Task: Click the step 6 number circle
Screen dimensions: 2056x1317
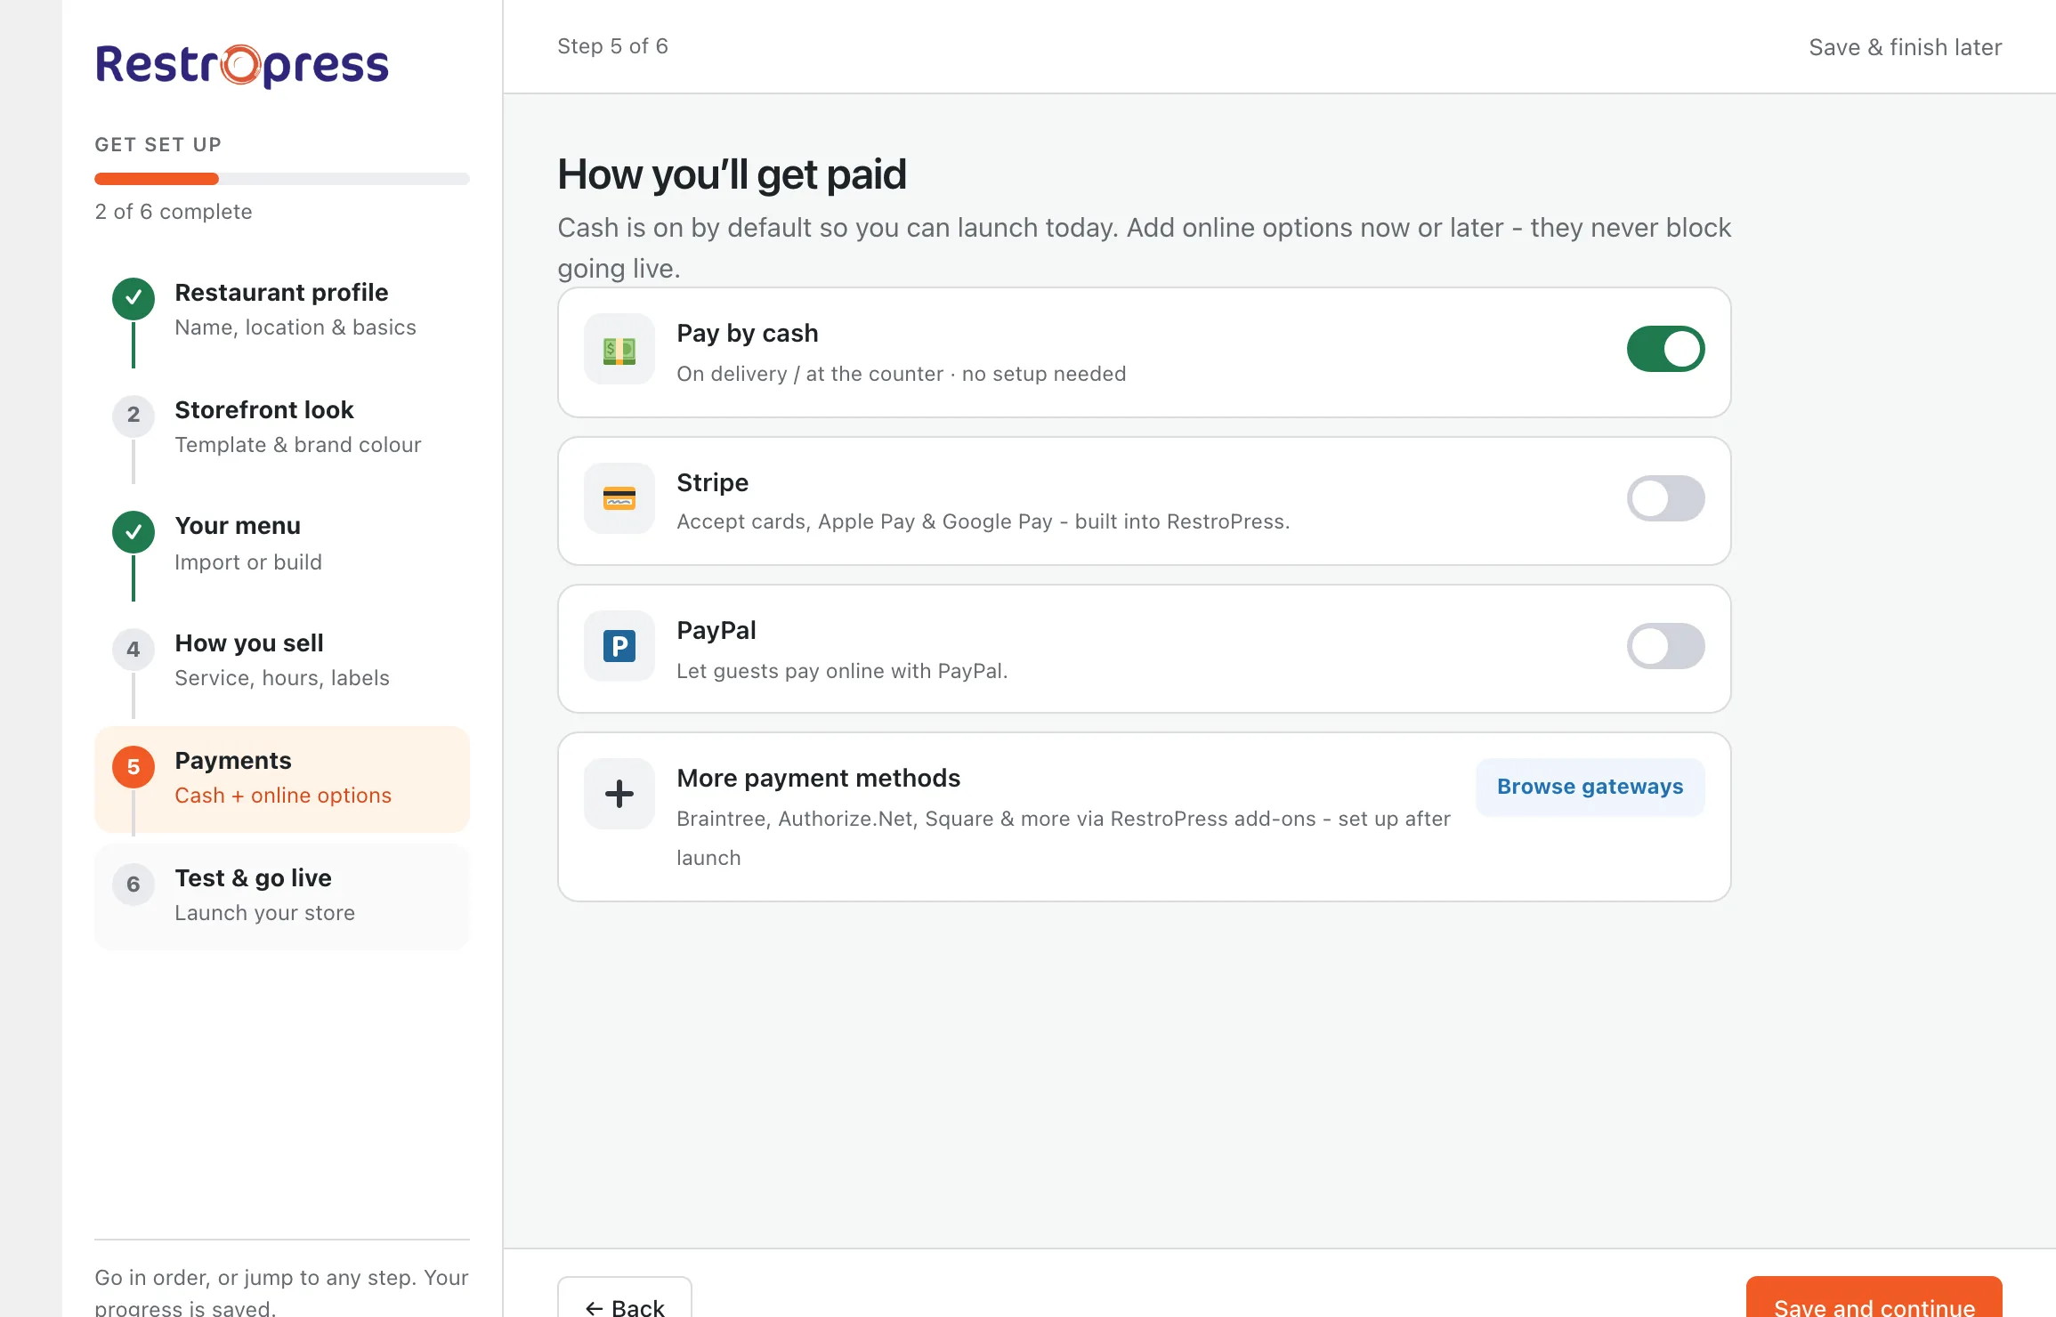Action: [x=134, y=885]
